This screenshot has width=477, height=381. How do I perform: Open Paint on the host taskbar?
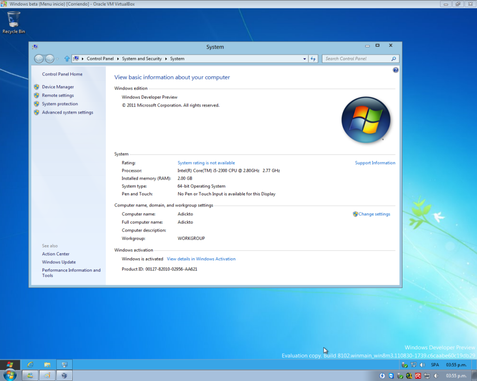pos(47,375)
